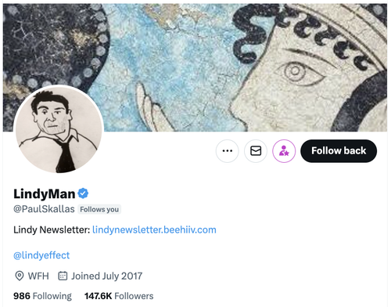Click the location pin icon beside WFH
Viewport: 391px width, 307px height.
tap(20, 276)
